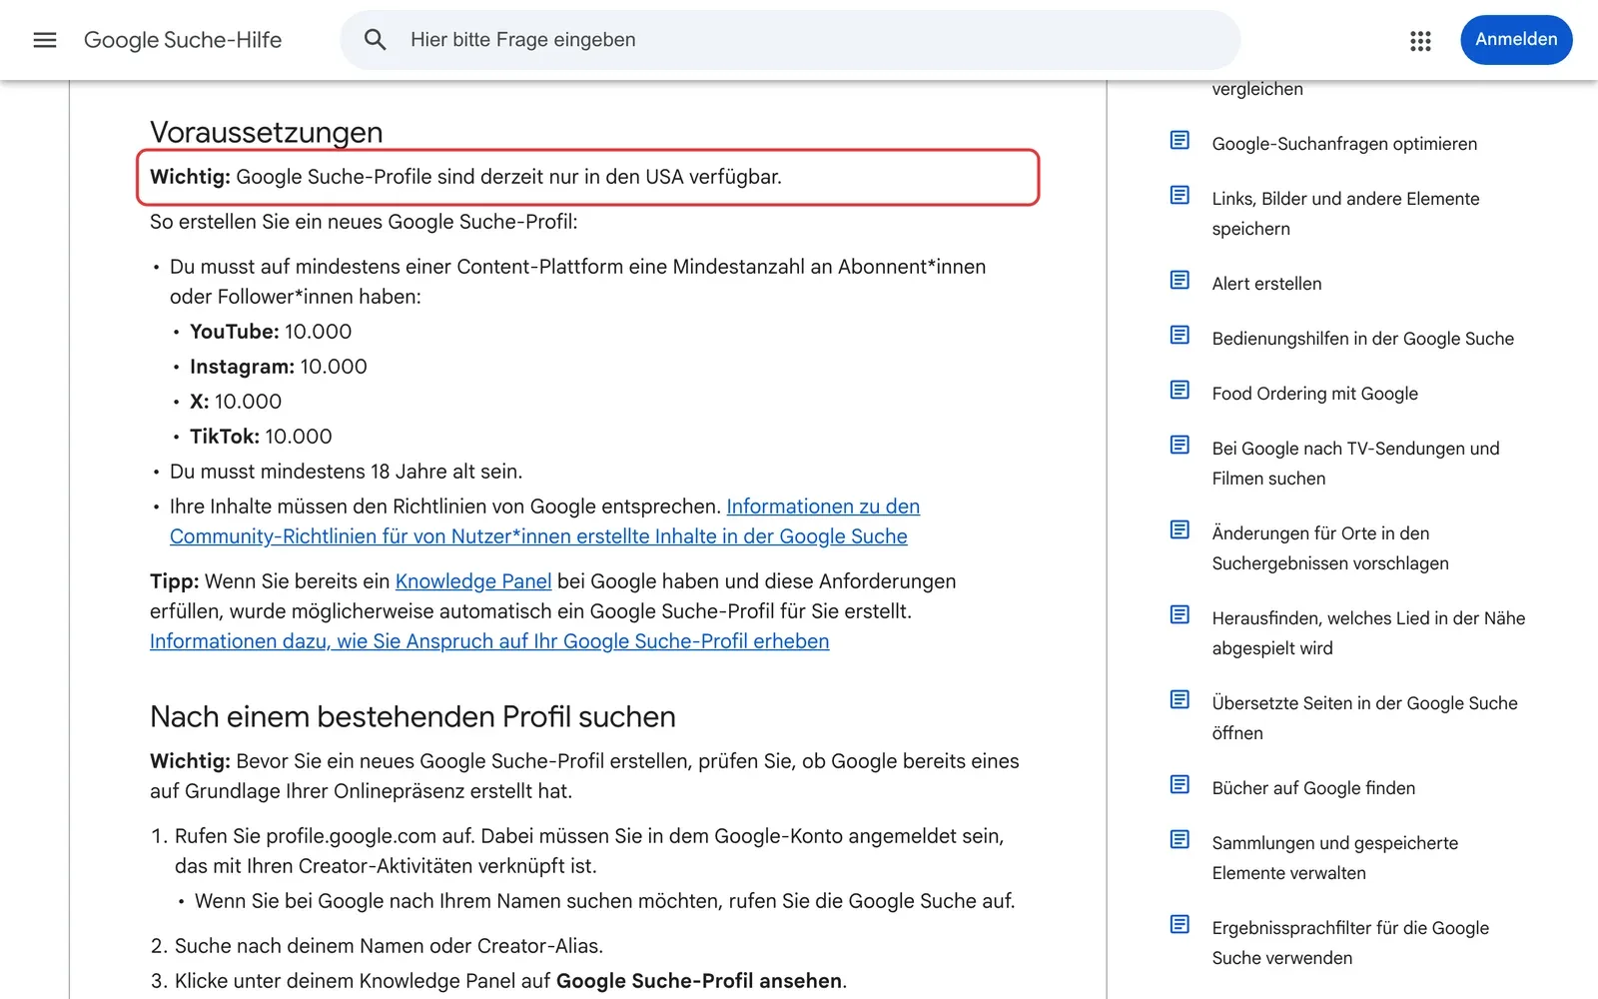Click article icon beside Links, Bilder und andere Elemente
1598x999 pixels.
point(1180,195)
